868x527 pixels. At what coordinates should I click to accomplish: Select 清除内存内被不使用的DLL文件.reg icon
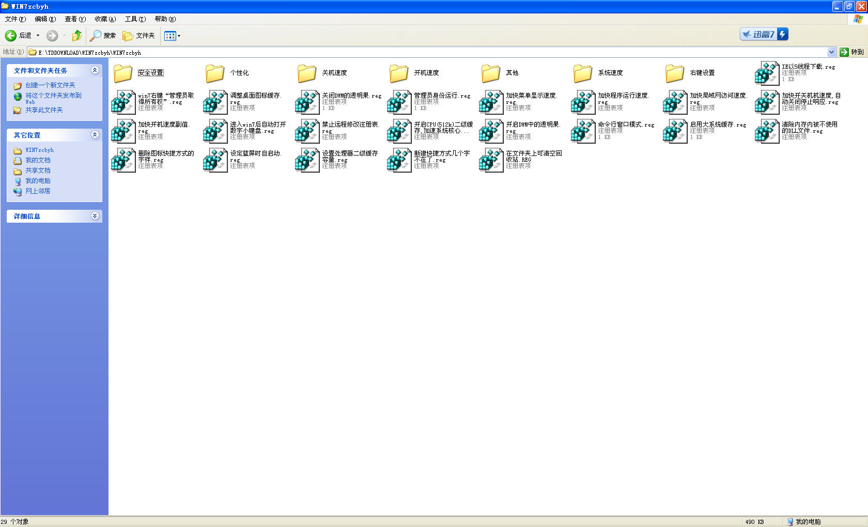[x=767, y=131]
